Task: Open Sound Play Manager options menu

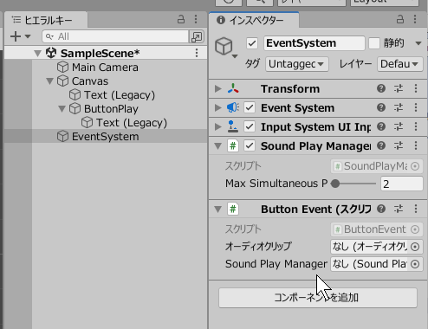Action: coord(416,145)
